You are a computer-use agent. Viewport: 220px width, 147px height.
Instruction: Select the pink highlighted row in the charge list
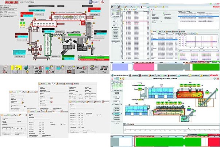click(136, 21)
